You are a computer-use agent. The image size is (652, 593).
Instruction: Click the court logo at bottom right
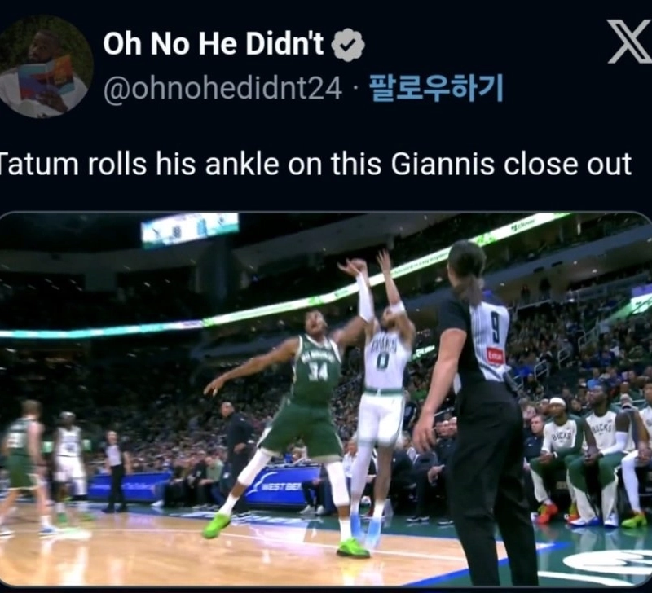click(x=607, y=567)
